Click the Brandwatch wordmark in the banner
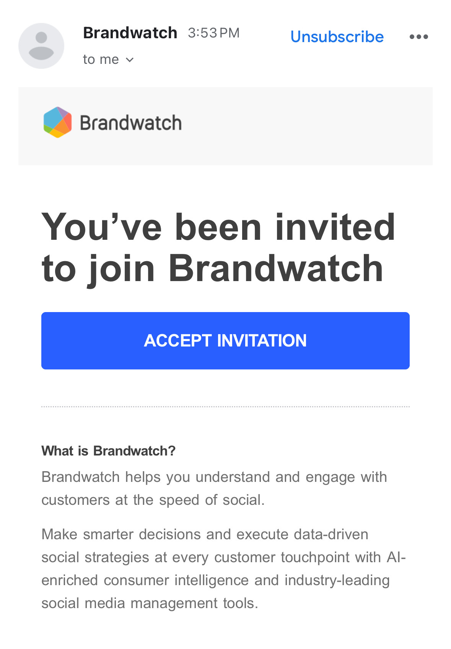451x649 pixels. coord(130,123)
